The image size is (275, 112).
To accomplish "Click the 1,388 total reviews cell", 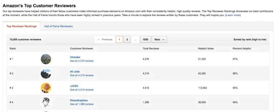I will 146,102.
